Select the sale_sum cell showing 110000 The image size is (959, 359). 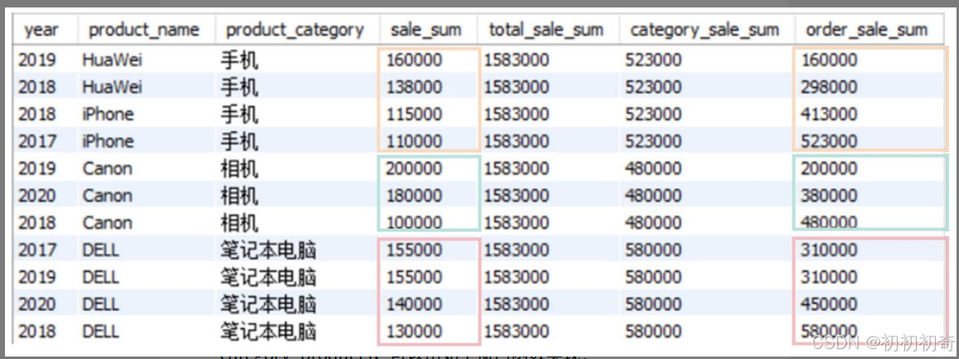click(x=413, y=141)
